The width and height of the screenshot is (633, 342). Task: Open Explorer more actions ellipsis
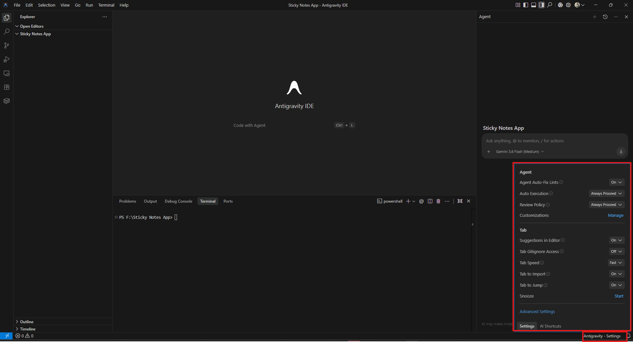pos(105,17)
